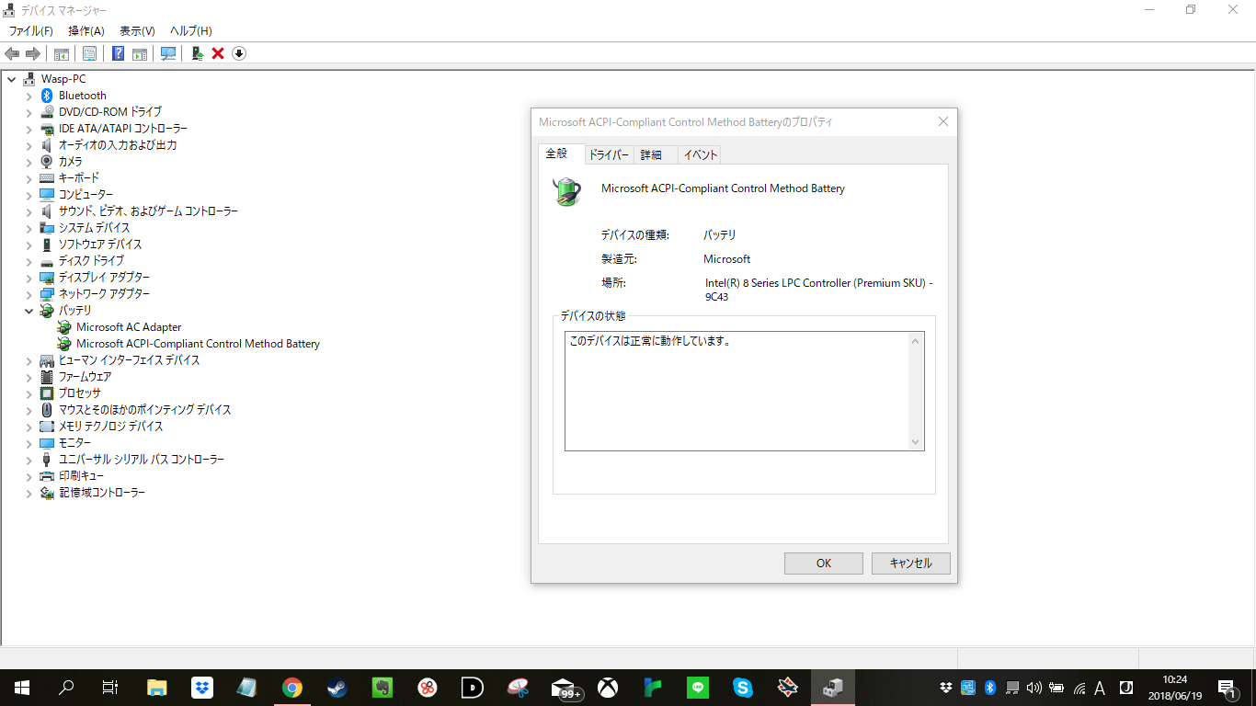Click the カメラ category icon
This screenshot has width=1256, height=706.
[x=47, y=162]
